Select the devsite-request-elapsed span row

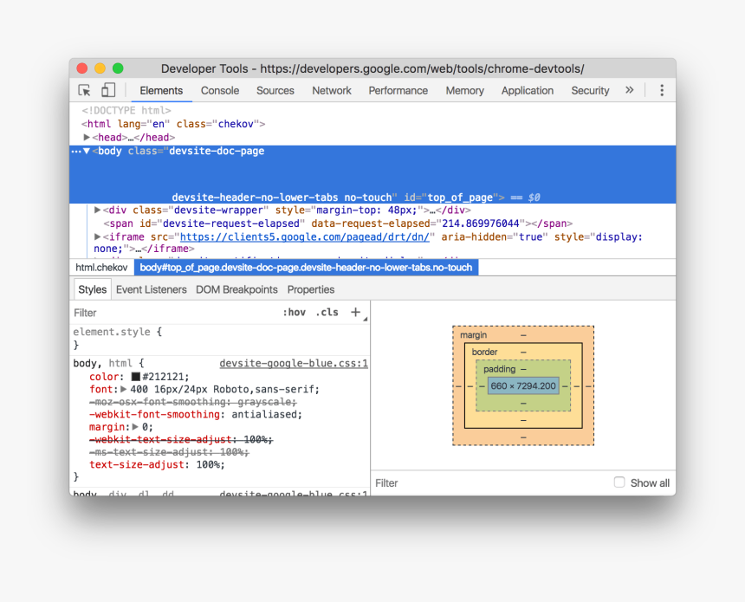(338, 223)
